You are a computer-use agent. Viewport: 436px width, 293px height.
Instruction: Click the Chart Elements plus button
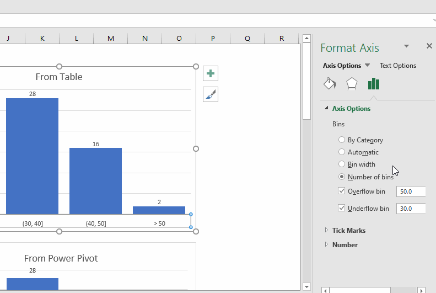pyautogui.click(x=211, y=73)
